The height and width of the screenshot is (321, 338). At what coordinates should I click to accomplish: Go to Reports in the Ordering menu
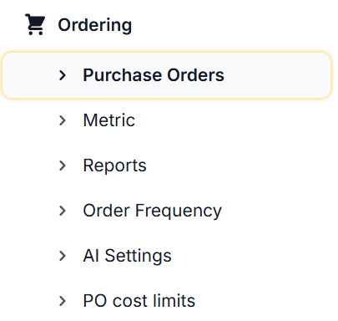114,166
